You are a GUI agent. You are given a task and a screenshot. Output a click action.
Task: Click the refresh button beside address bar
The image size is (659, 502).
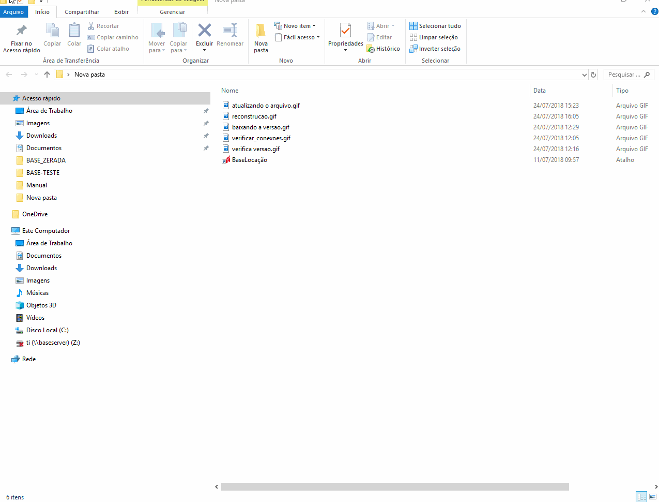click(x=593, y=75)
